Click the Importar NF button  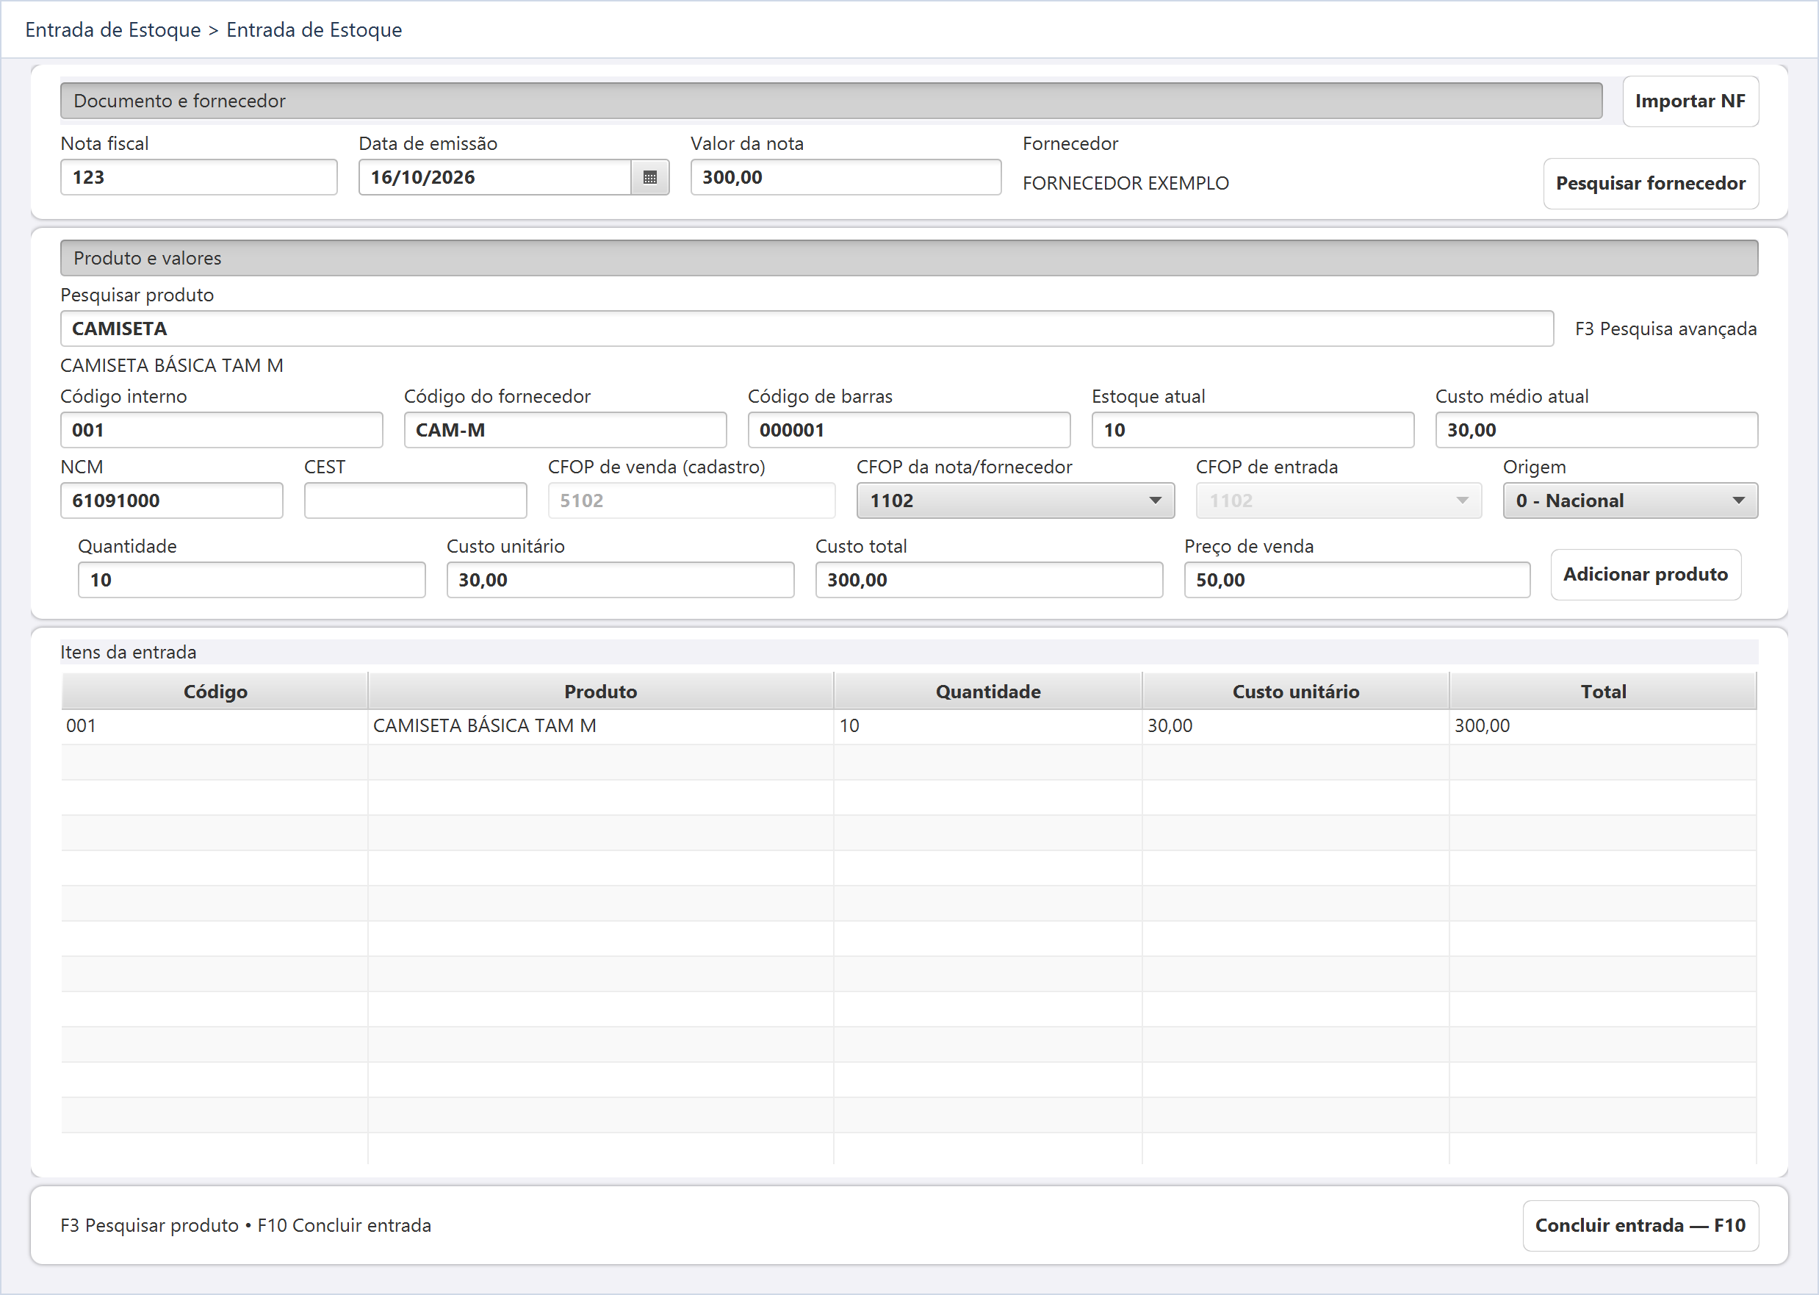tap(1690, 101)
